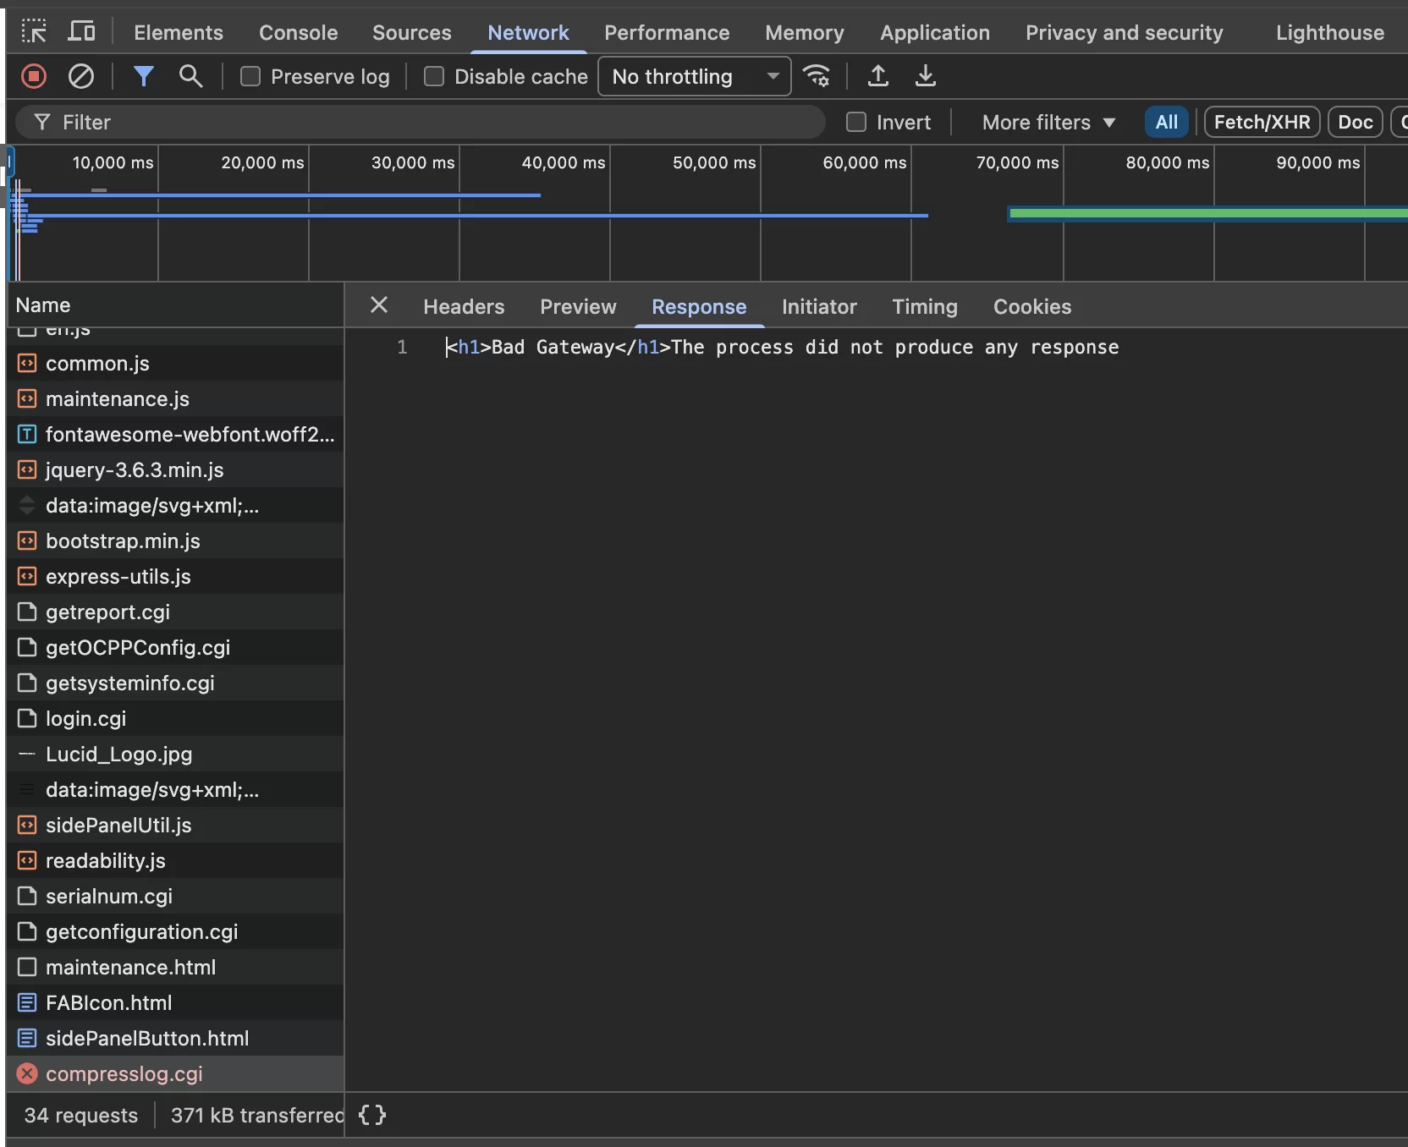The image size is (1408, 1147).
Task: Show the Headers tab of the request
Action: tap(464, 306)
